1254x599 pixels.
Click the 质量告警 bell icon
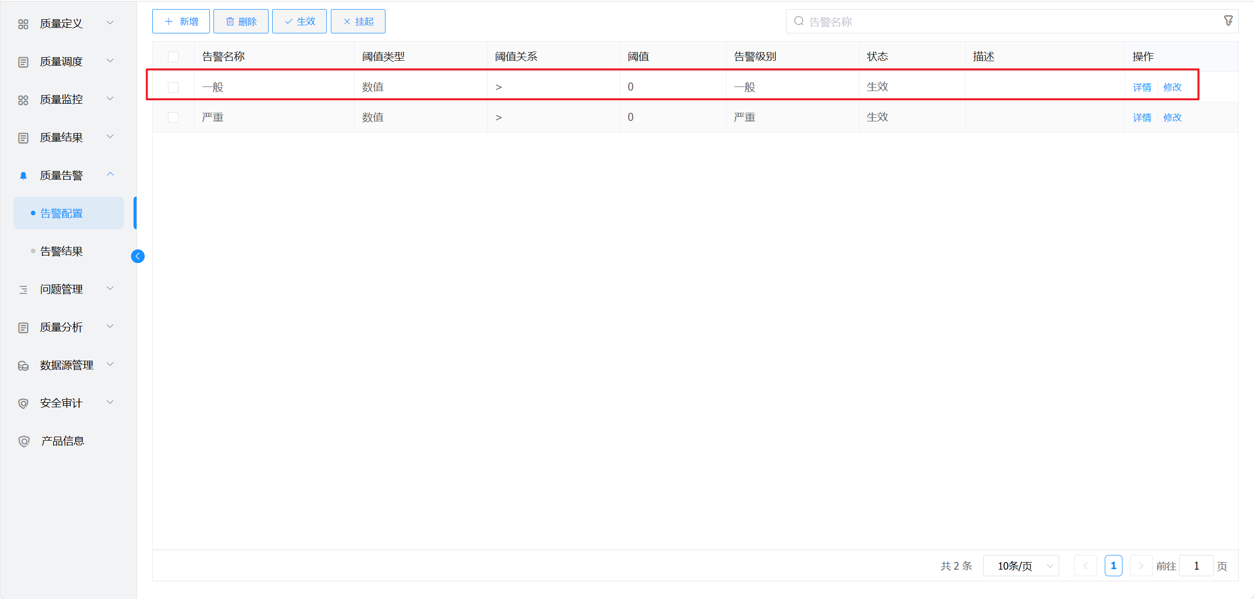23,176
